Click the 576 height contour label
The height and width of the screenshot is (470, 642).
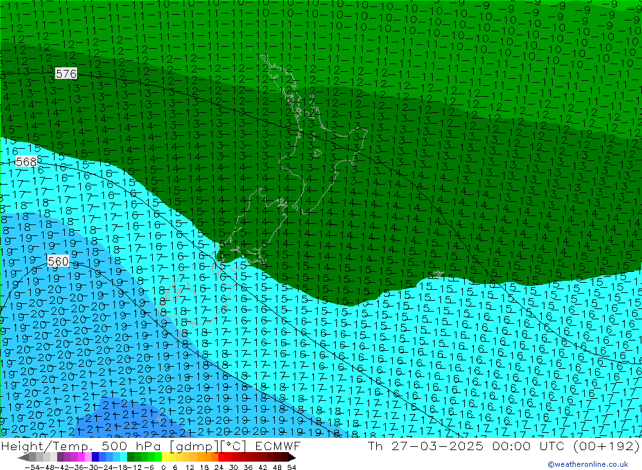(x=66, y=74)
